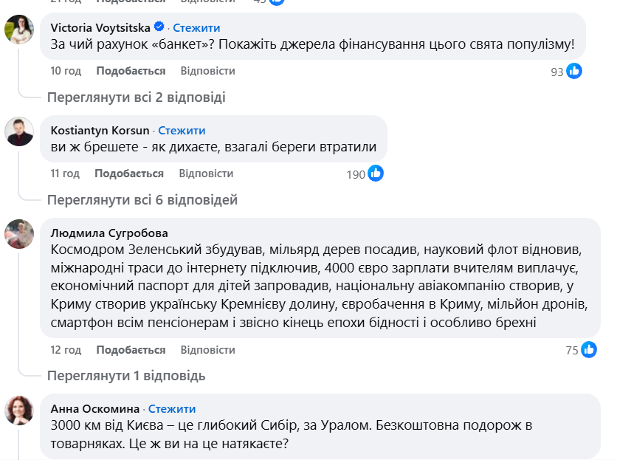Follow Анна Оскомина via Стежити
This screenshot has width=617, height=460.
click(172, 409)
